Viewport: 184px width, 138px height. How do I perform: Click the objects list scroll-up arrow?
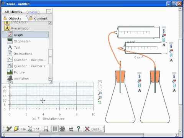[50, 23]
